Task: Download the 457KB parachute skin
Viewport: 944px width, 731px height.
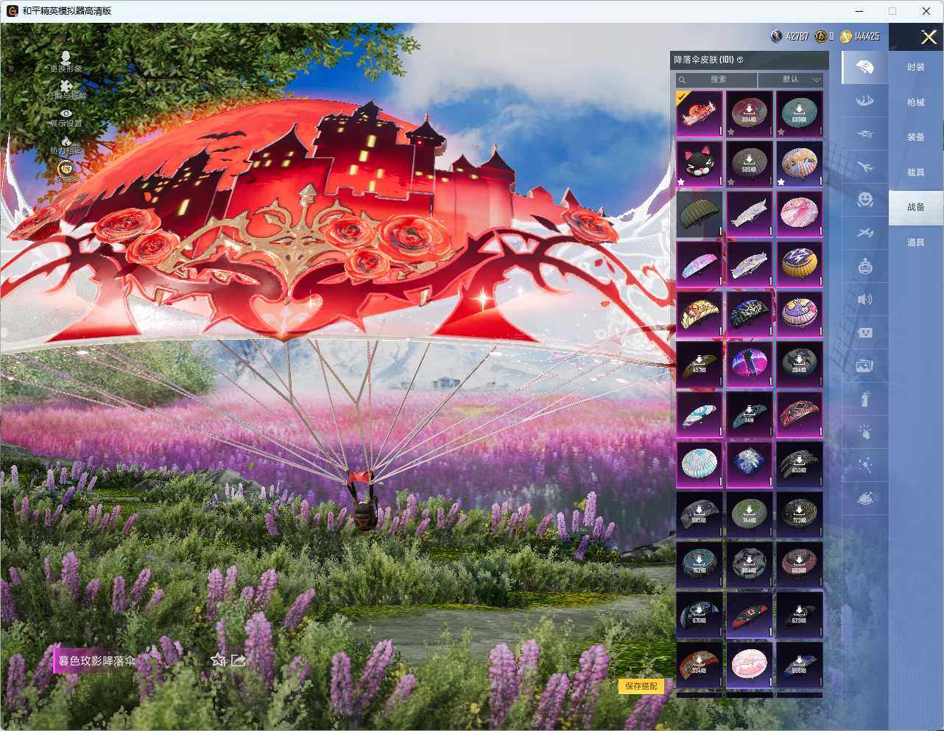Action: 700,364
